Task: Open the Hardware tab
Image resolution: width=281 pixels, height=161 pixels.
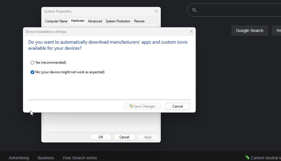Action: point(77,21)
